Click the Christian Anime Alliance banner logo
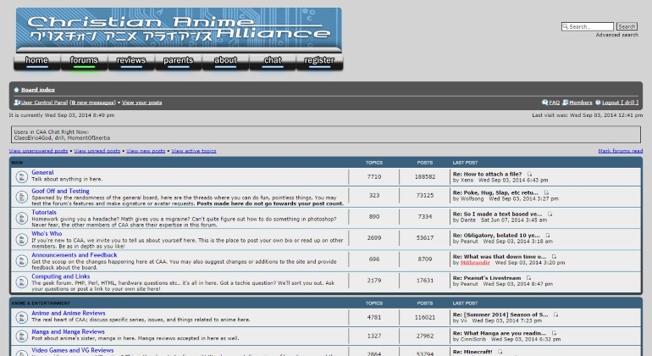Screen dimensions: 652x356 coord(179,29)
